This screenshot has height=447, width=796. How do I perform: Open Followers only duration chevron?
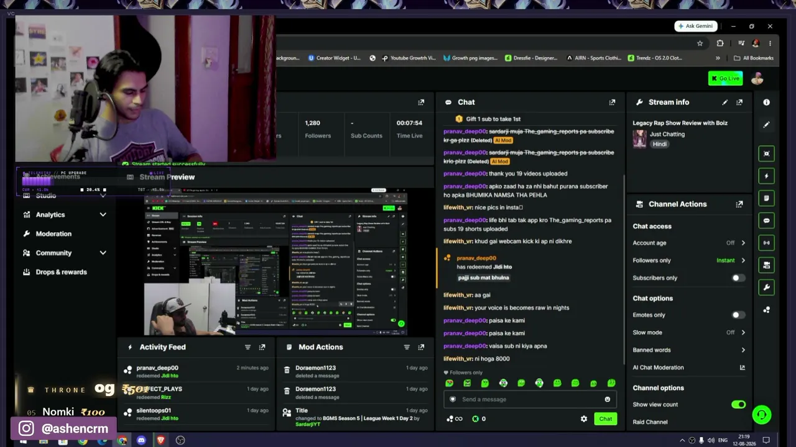pyautogui.click(x=743, y=261)
